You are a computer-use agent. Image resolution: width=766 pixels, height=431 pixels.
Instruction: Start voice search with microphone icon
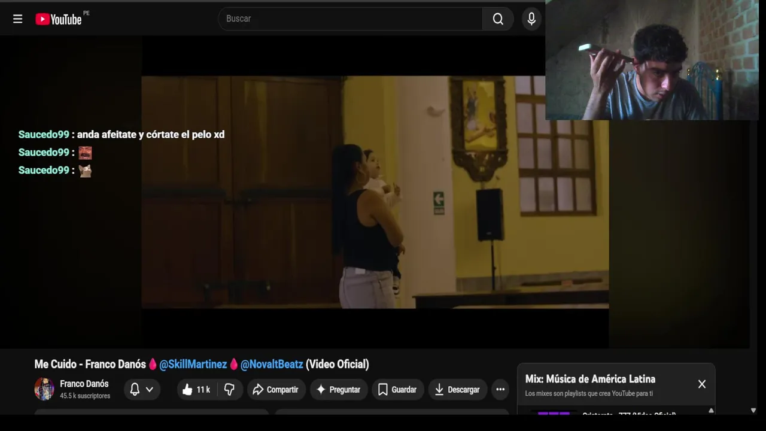click(x=531, y=19)
